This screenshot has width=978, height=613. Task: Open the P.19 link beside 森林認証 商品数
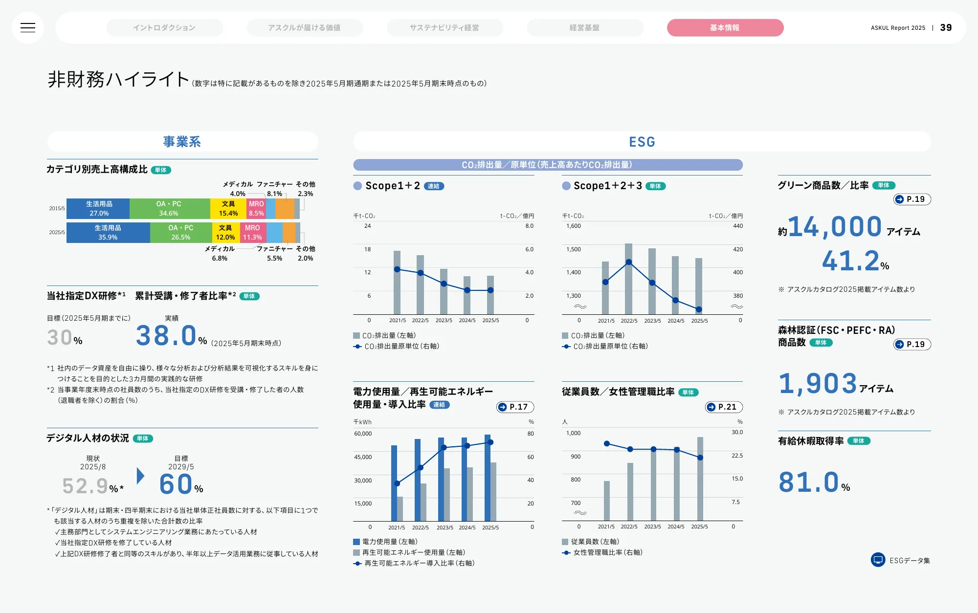coord(912,345)
